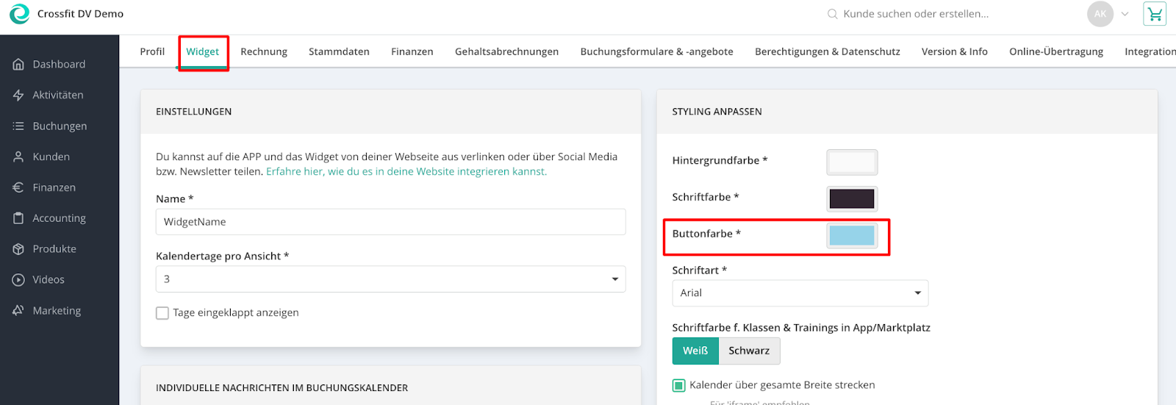Screen dimensions: 1176x405
Task: Follow the 'Erfahre hier' website integration link
Action: pyautogui.click(x=406, y=172)
